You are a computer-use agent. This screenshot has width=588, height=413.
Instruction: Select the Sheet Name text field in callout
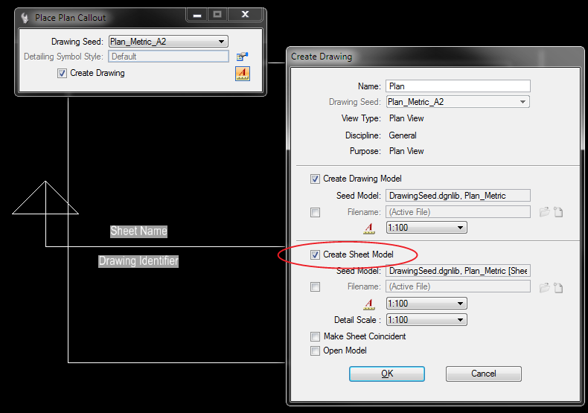click(x=138, y=231)
